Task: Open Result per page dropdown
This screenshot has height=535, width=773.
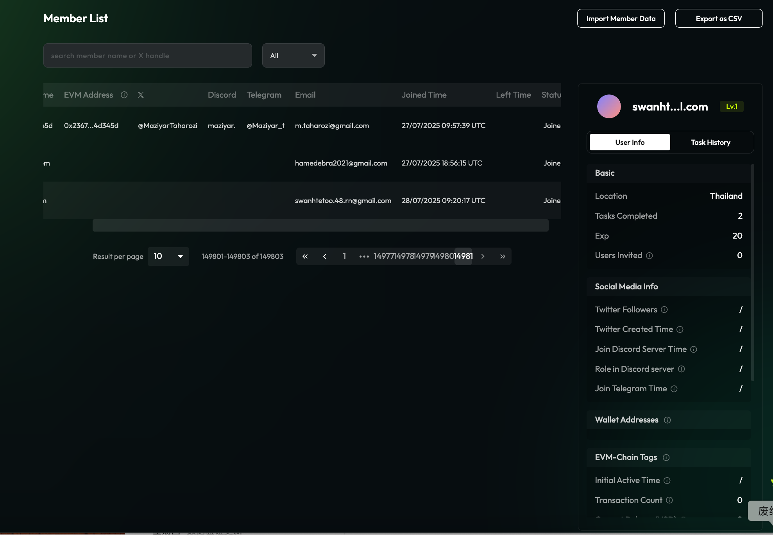Action: pyautogui.click(x=168, y=257)
